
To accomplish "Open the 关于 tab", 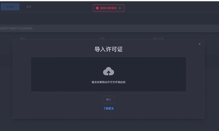I will tap(29, 7).
